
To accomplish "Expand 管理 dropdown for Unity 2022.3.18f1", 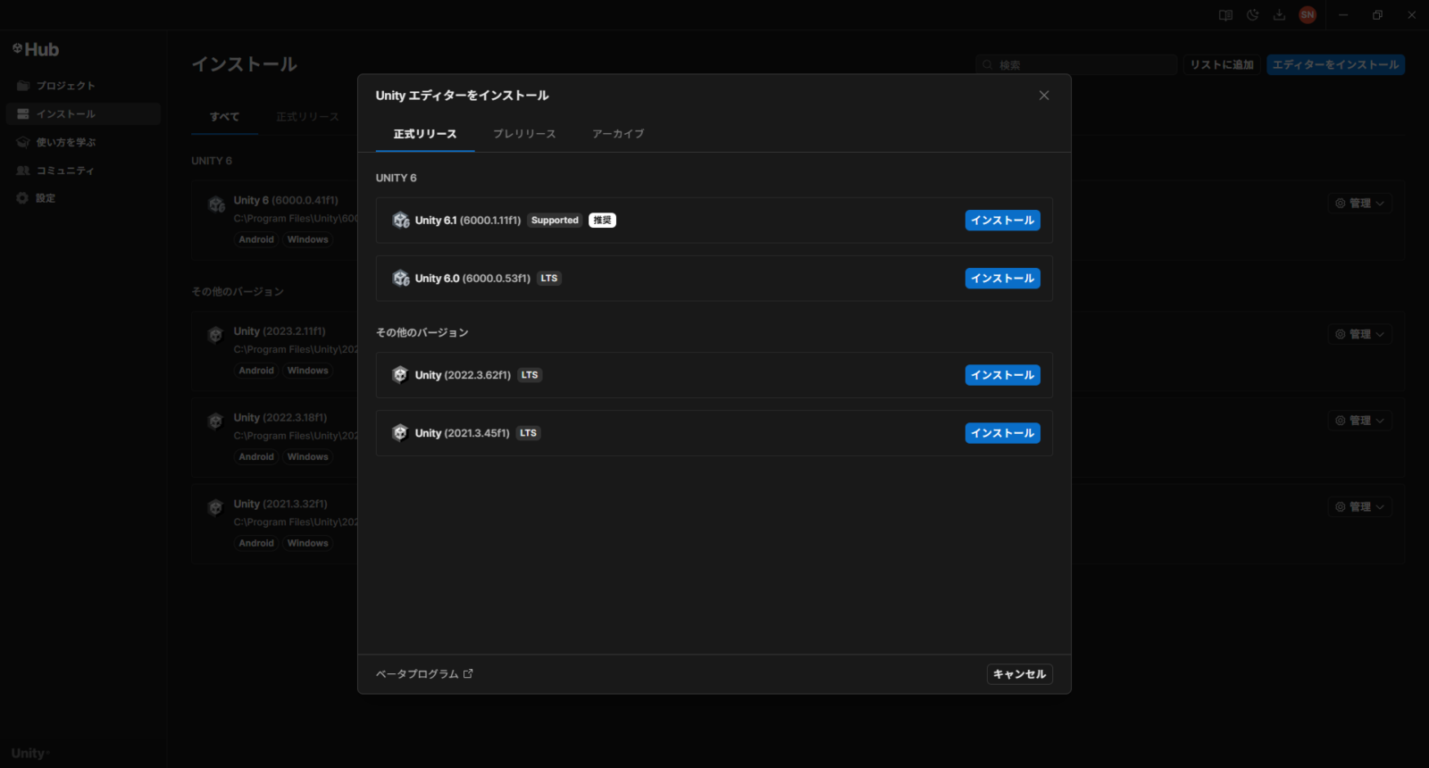I will click(x=1359, y=421).
